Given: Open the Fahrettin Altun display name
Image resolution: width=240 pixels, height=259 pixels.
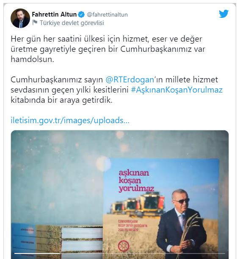Looking at the screenshot, I should click(x=54, y=14).
